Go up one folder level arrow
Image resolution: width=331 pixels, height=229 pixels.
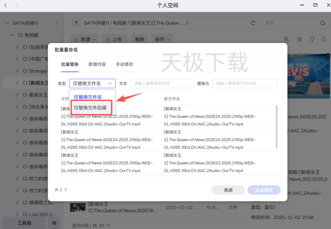(x=76, y=23)
